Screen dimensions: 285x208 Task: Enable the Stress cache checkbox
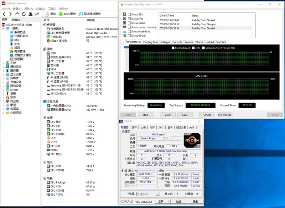pos(129,23)
